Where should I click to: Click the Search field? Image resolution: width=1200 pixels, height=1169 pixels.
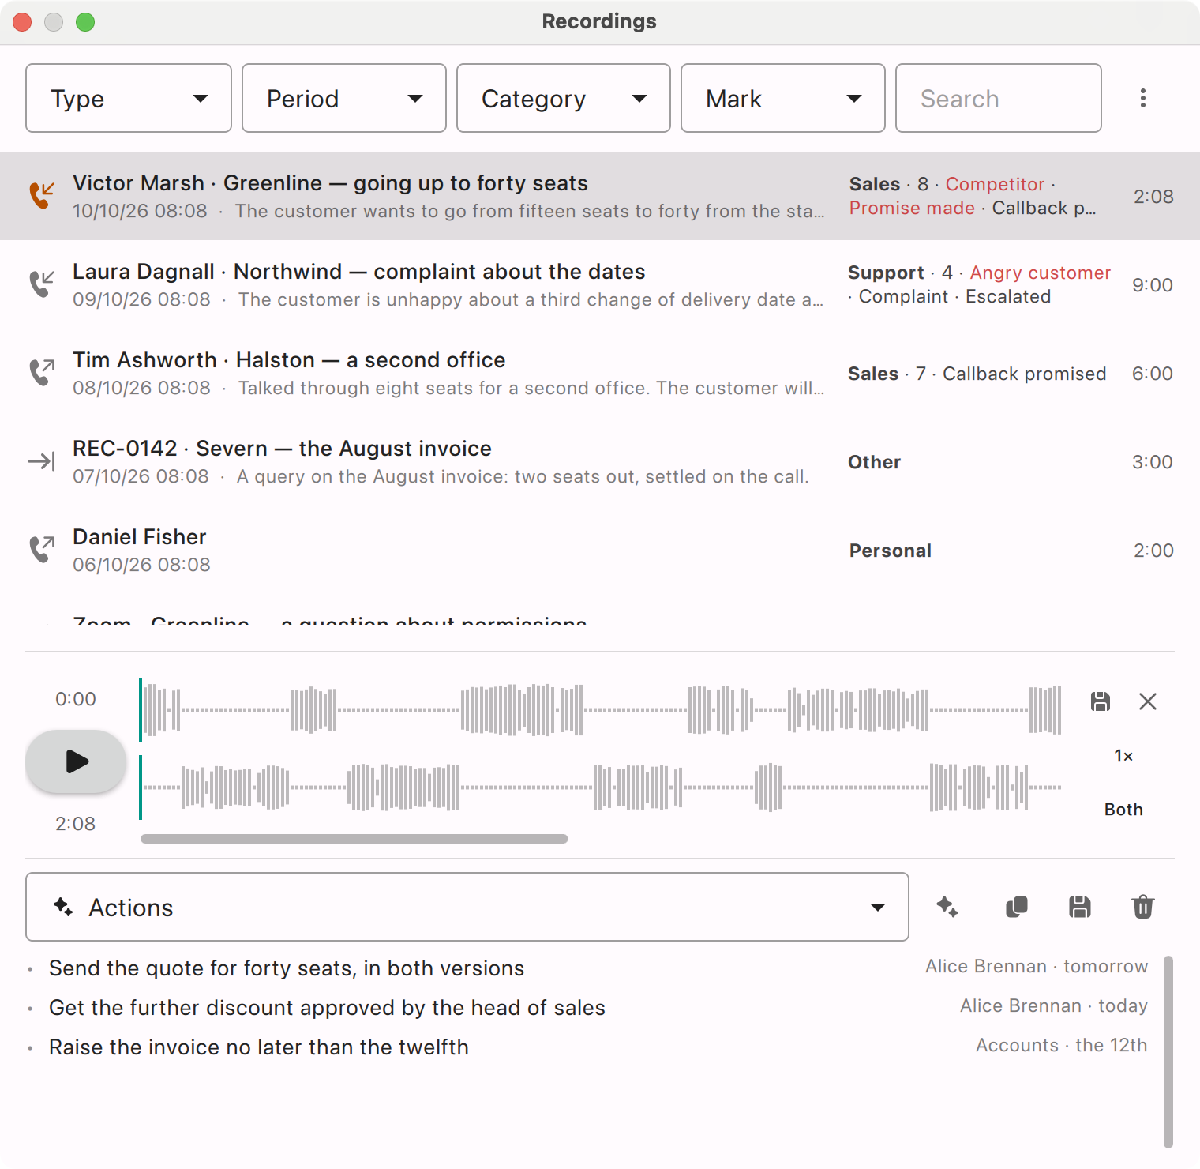tap(999, 98)
